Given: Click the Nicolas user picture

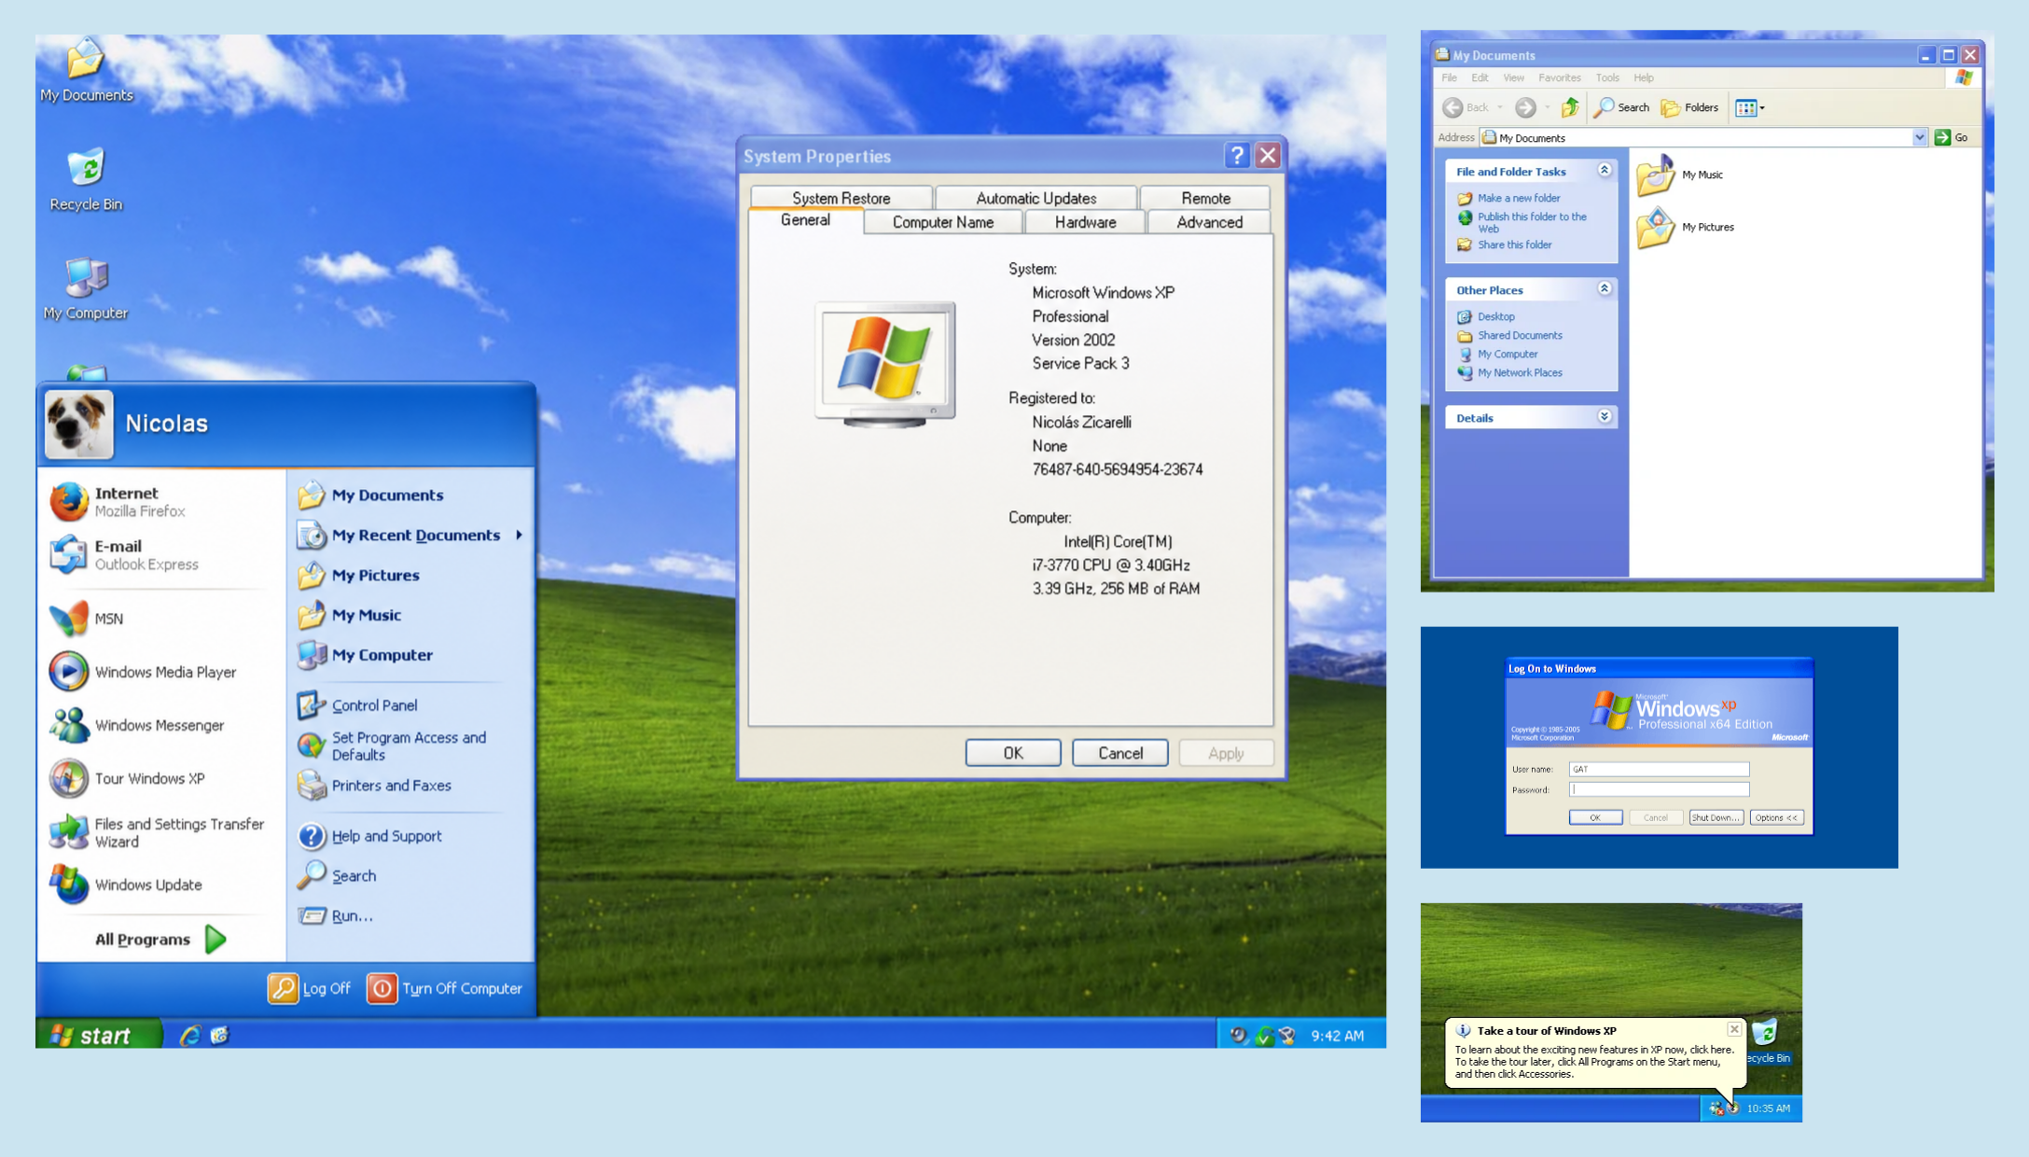Looking at the screenshot, I should [x=79, y=425].
